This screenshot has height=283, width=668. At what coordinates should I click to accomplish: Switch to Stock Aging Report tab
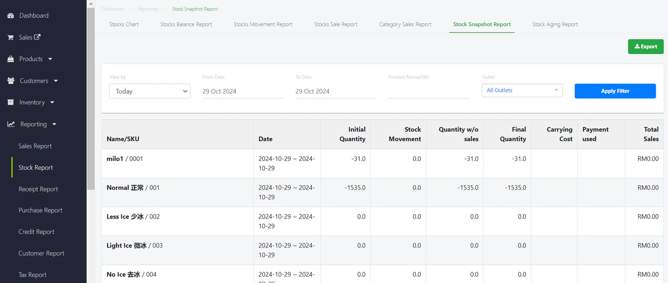coord(555,24)
